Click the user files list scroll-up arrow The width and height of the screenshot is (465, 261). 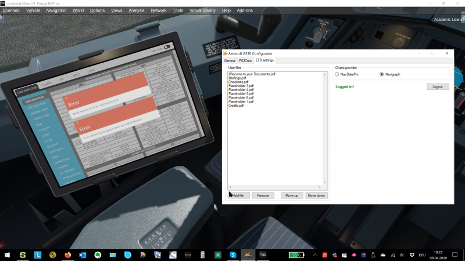click(x=325, y=75)
